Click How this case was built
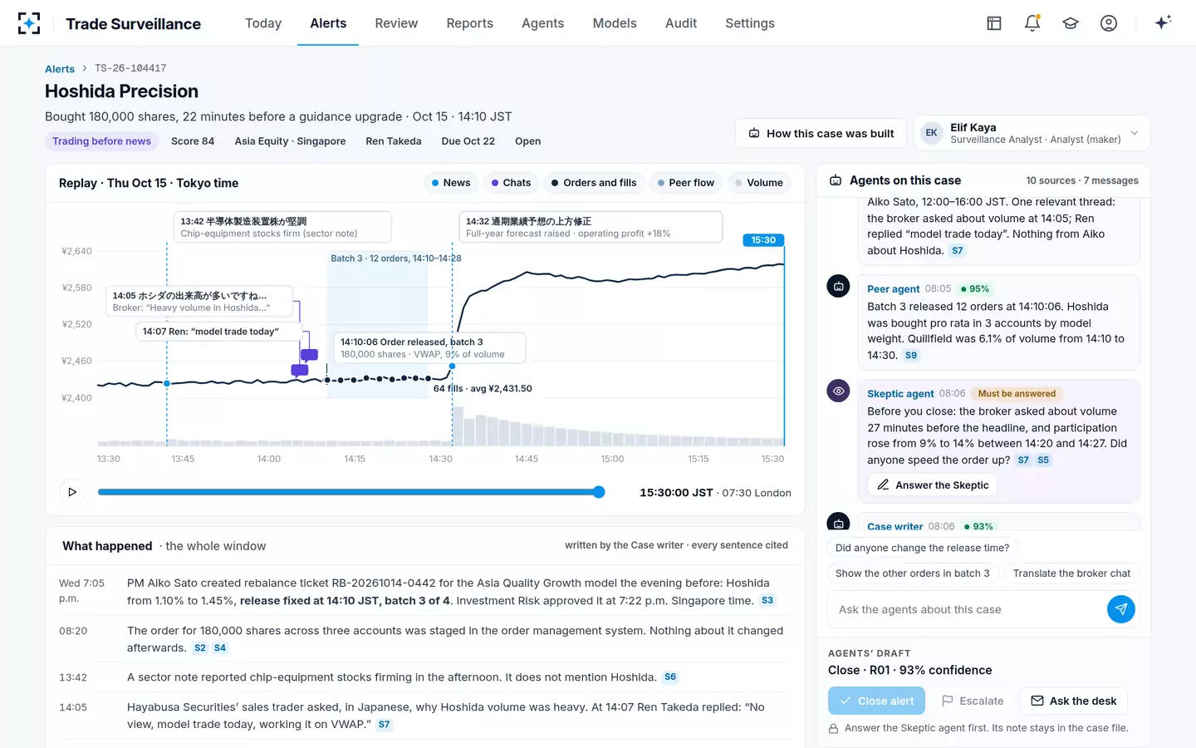Image resolution: width=1196 pixels, height=748 pixels. 821,133
